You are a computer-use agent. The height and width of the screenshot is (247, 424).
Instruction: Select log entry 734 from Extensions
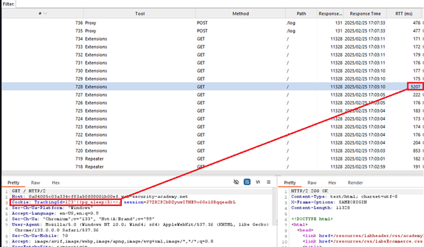point(212,38)
